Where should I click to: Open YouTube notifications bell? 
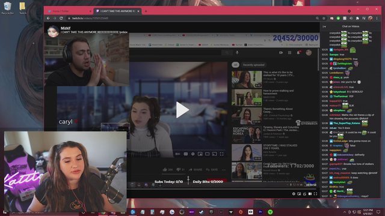click(x=298, y=52)
